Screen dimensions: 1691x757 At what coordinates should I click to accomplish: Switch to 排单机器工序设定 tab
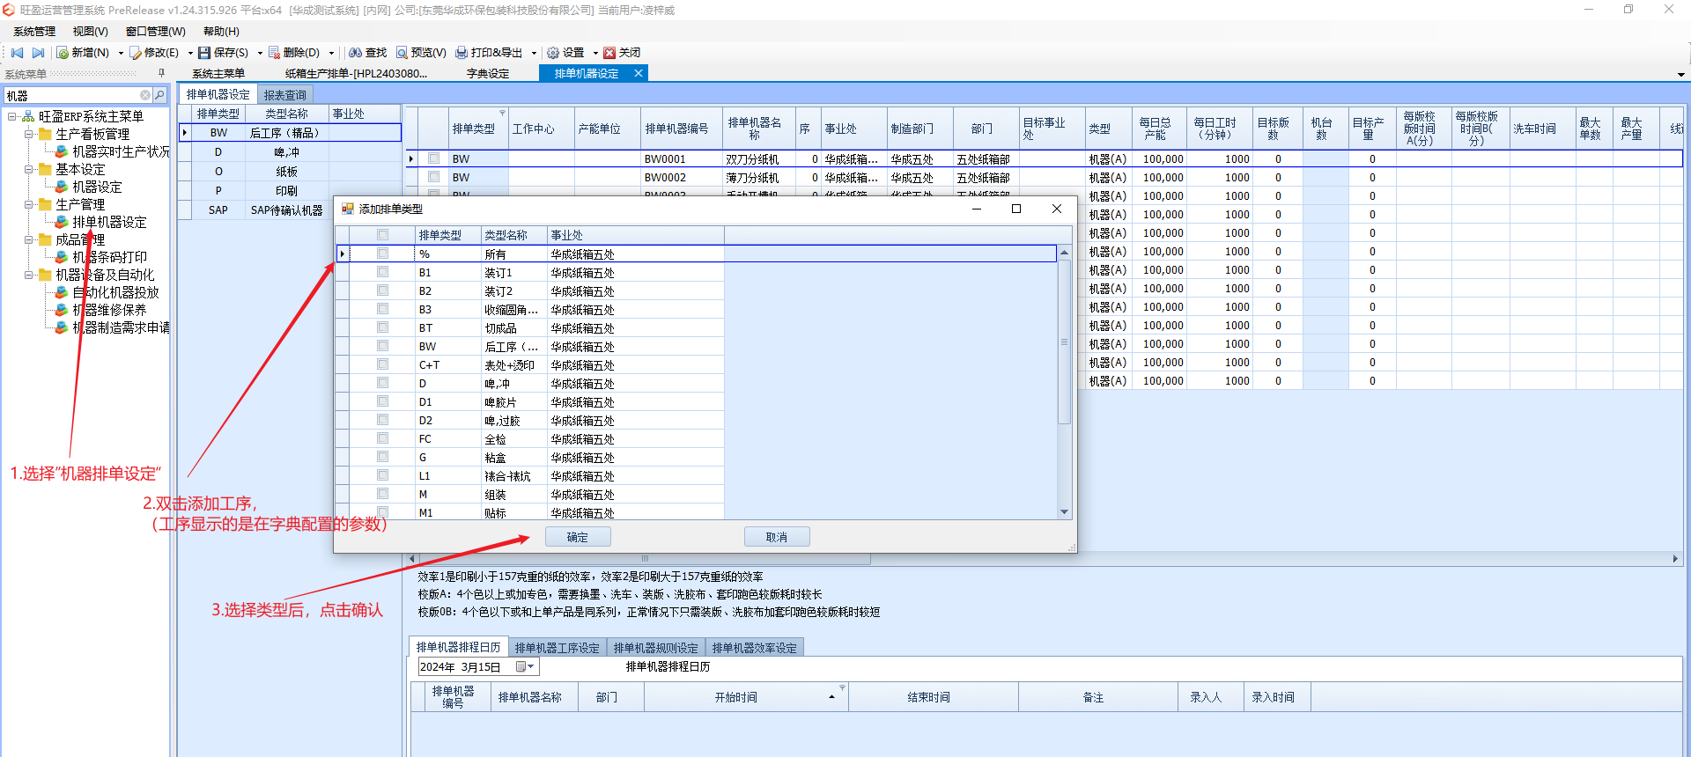pos(558,648)
